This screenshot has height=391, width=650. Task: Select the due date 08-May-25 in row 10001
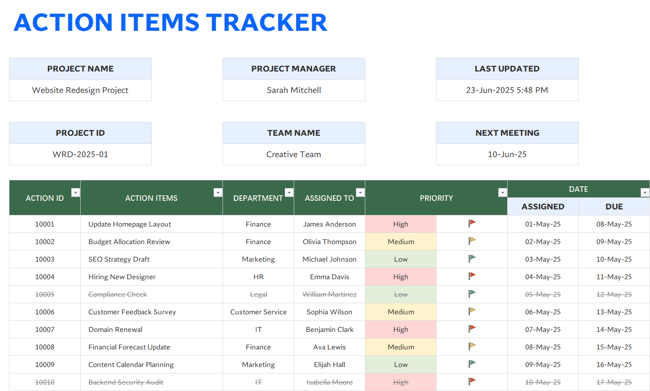pos(614,224)
